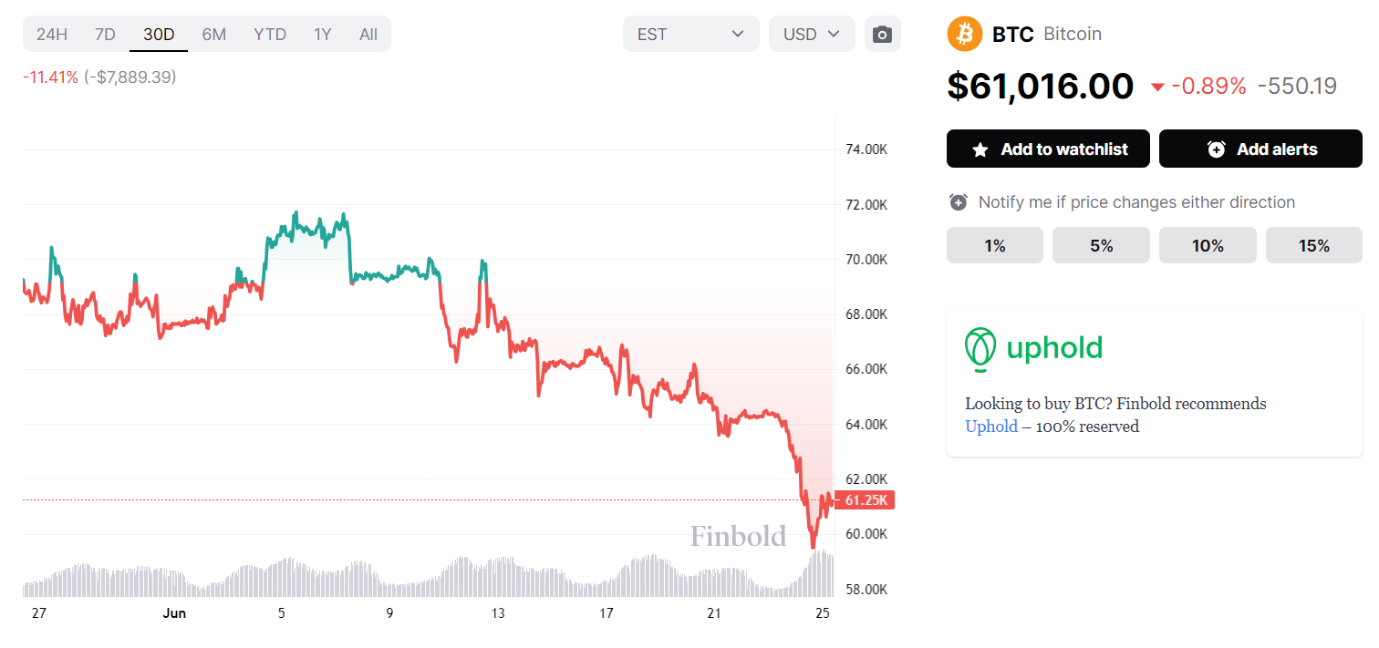Click the Uphold green logo
This screenshot has width=1379, height=648.
click(x=980, y=346)
